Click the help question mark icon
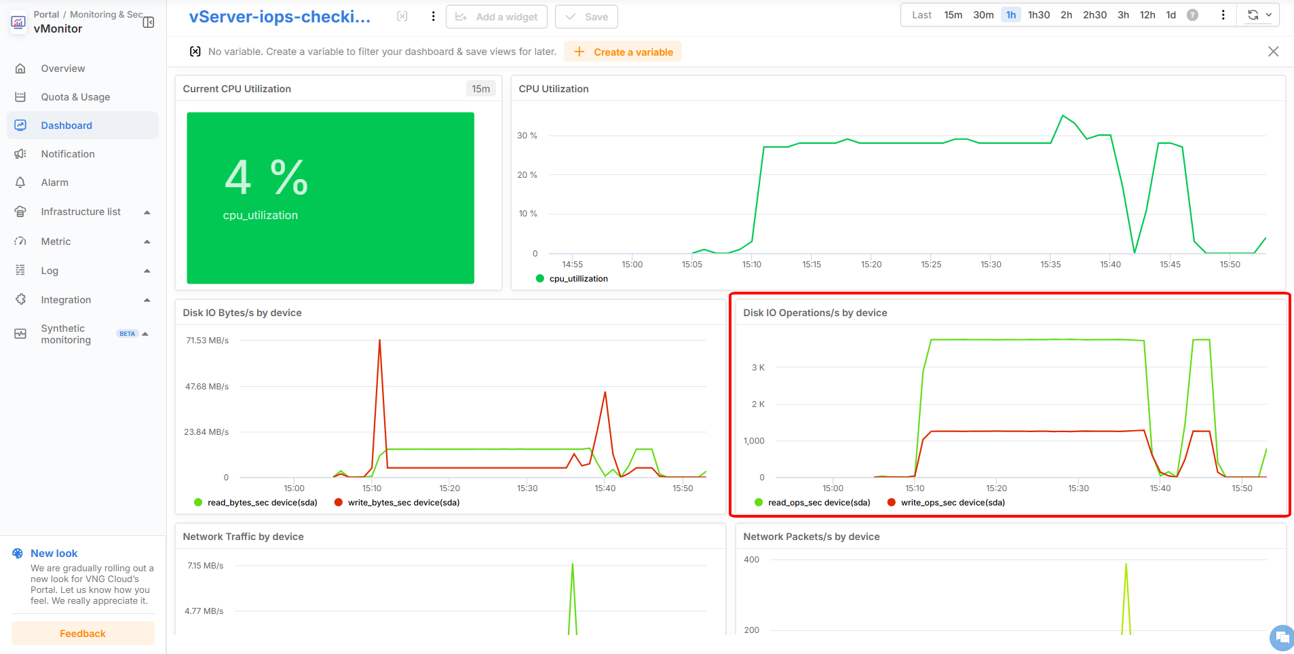 pyautogui.click(x=1192, y=15)
